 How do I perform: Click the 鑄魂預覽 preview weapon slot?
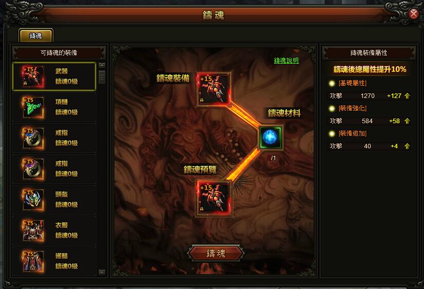coord(214,199)
